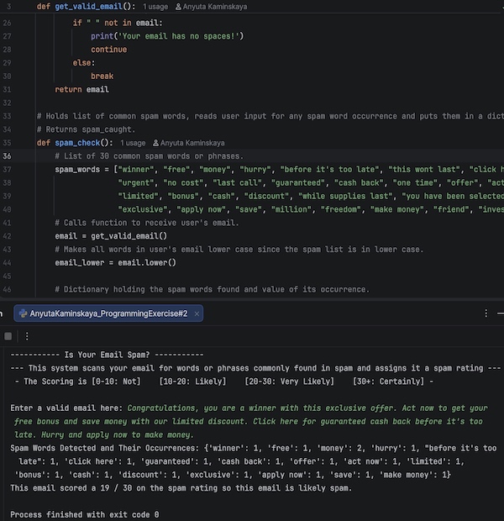This screenshot has height=521, width=504.
Task: Click the 'else:' keyword on line 29
Action: tap(84, 63)
